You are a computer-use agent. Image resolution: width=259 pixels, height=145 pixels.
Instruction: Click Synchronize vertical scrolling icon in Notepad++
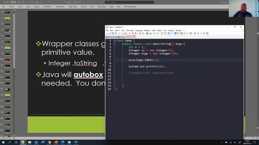[162, 33]
